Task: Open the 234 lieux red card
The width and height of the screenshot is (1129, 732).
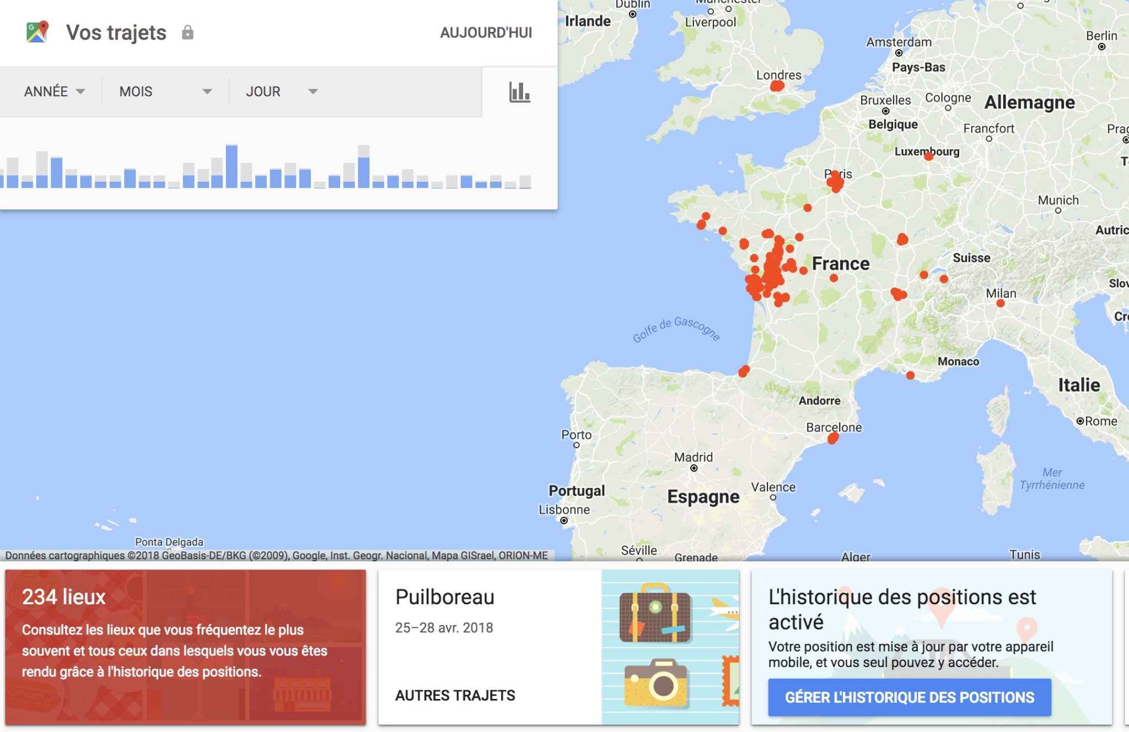Action: 185,647
